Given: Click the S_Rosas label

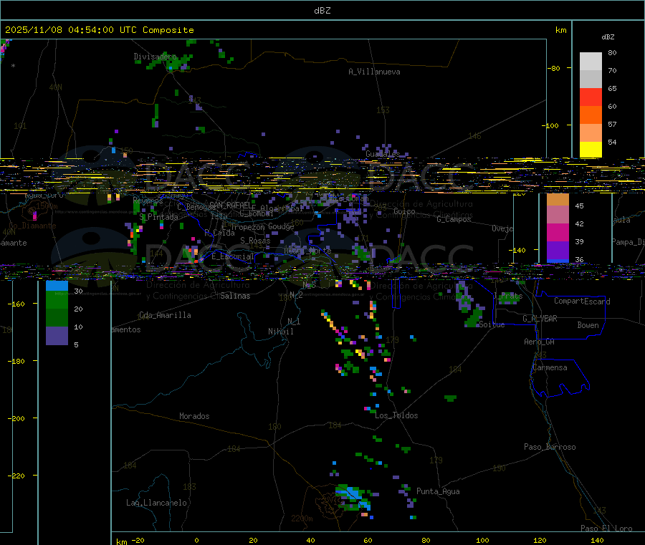Looking at the screenshot, I should [255, 241].
